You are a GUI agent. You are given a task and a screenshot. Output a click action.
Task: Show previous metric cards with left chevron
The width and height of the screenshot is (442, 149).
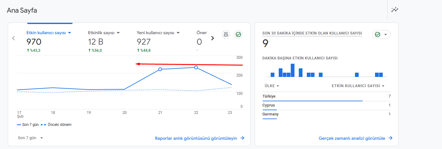tap(13, 38)
